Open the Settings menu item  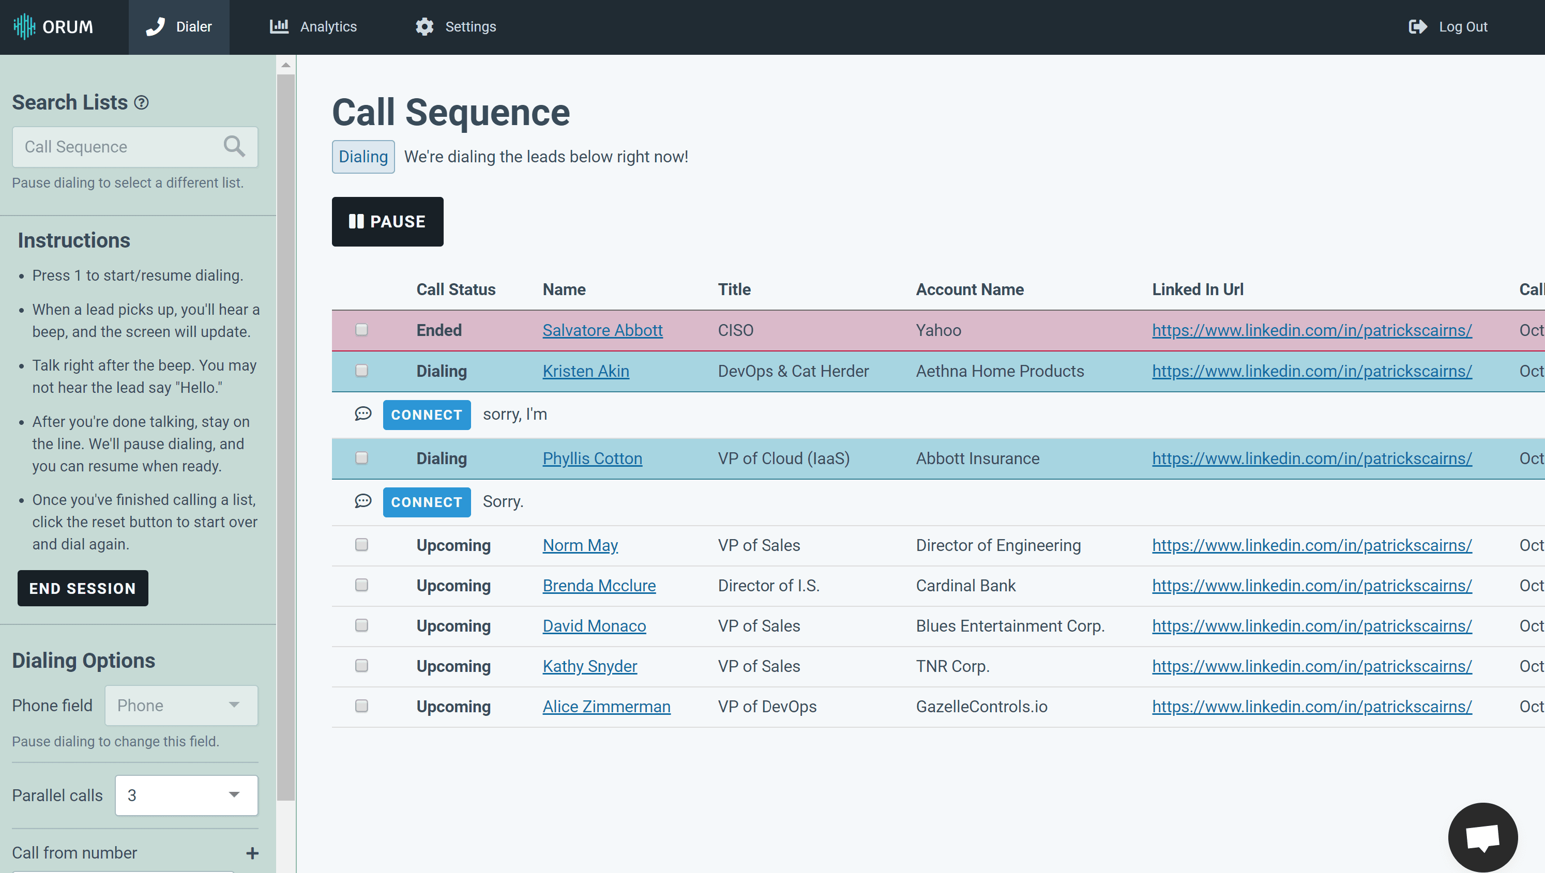click(x=456, y=26)
